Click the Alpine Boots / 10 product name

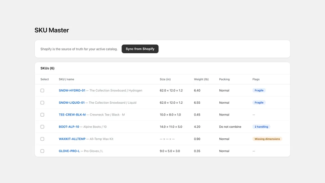pos(95,127)
